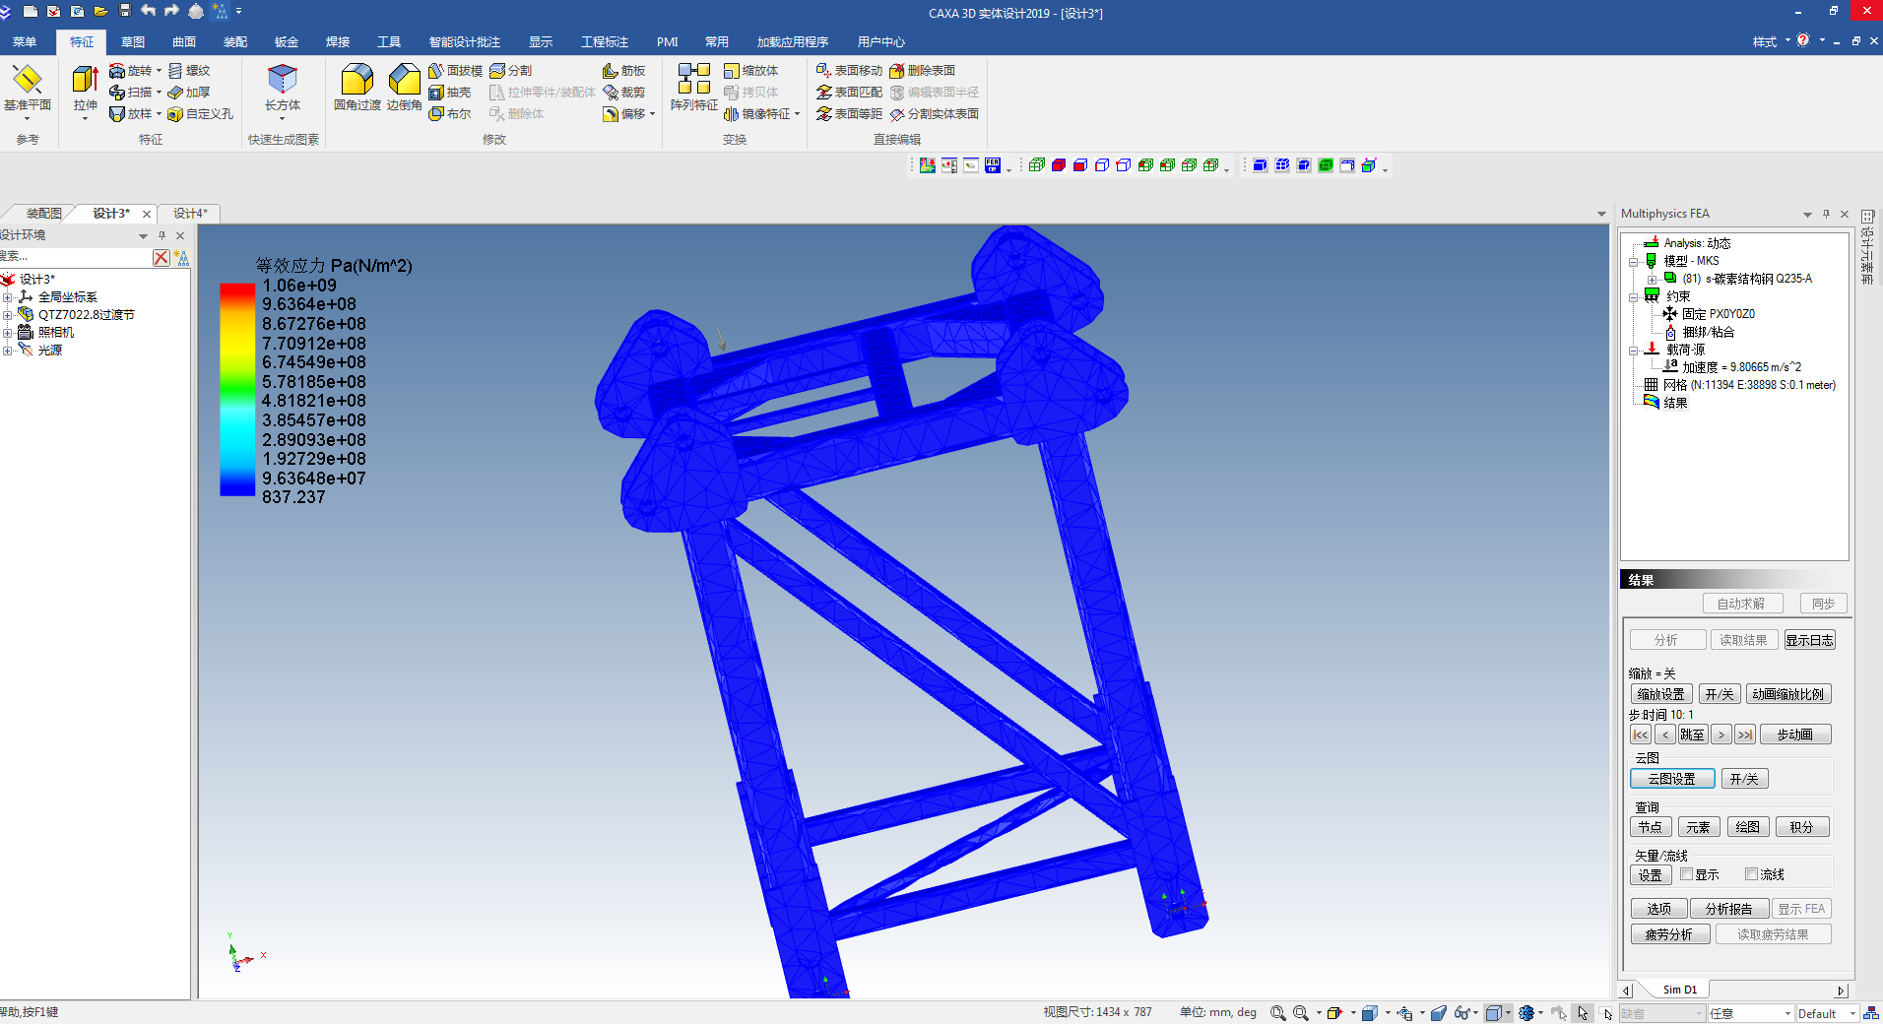Viewport: 1883px width, 1024px height.
Task: Click the 圆角过渡 fillet tool
Action: [x=357, y=87]
